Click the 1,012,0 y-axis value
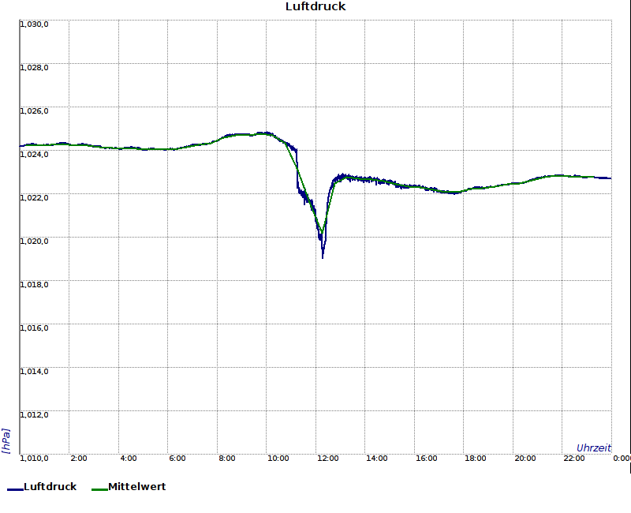Viewport: 631px width, 513px height. (x=34, y=415)
